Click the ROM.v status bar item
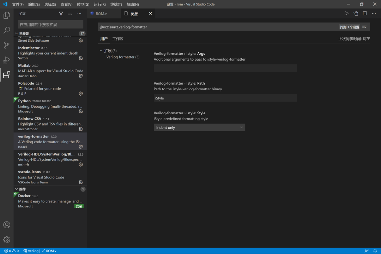The width and height of the screenshot is (381, 254). 49,250
